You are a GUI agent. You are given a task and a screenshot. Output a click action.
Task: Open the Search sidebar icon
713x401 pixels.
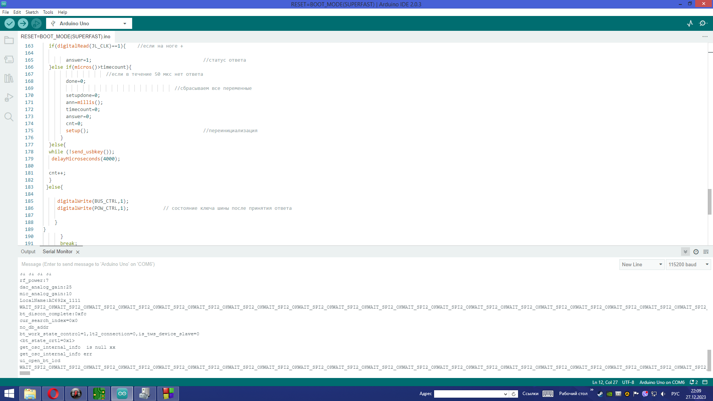[9, 117]
